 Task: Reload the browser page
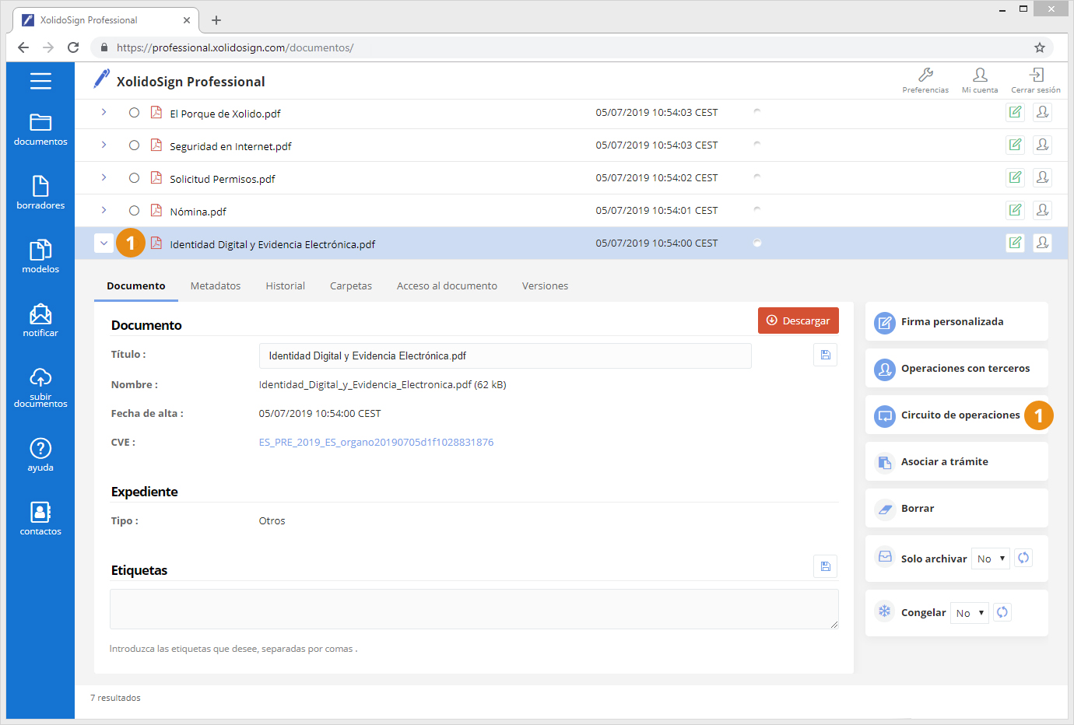pyautogui.click(x=73, y=47)
